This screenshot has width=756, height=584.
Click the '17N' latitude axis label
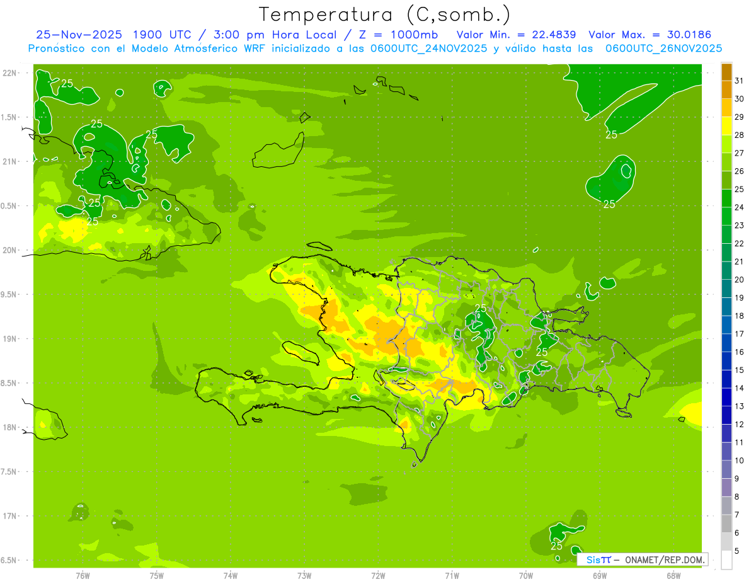coord(9,516)
